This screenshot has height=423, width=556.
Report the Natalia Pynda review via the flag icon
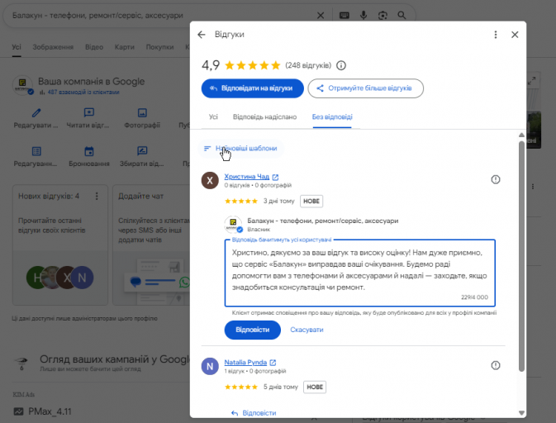pyautogui.click(x=496, y=365)
